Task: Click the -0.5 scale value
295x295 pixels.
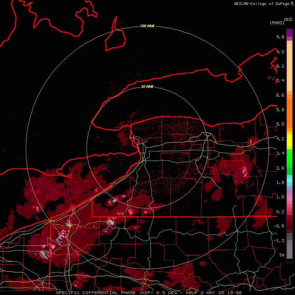Action: pos(279,226)
